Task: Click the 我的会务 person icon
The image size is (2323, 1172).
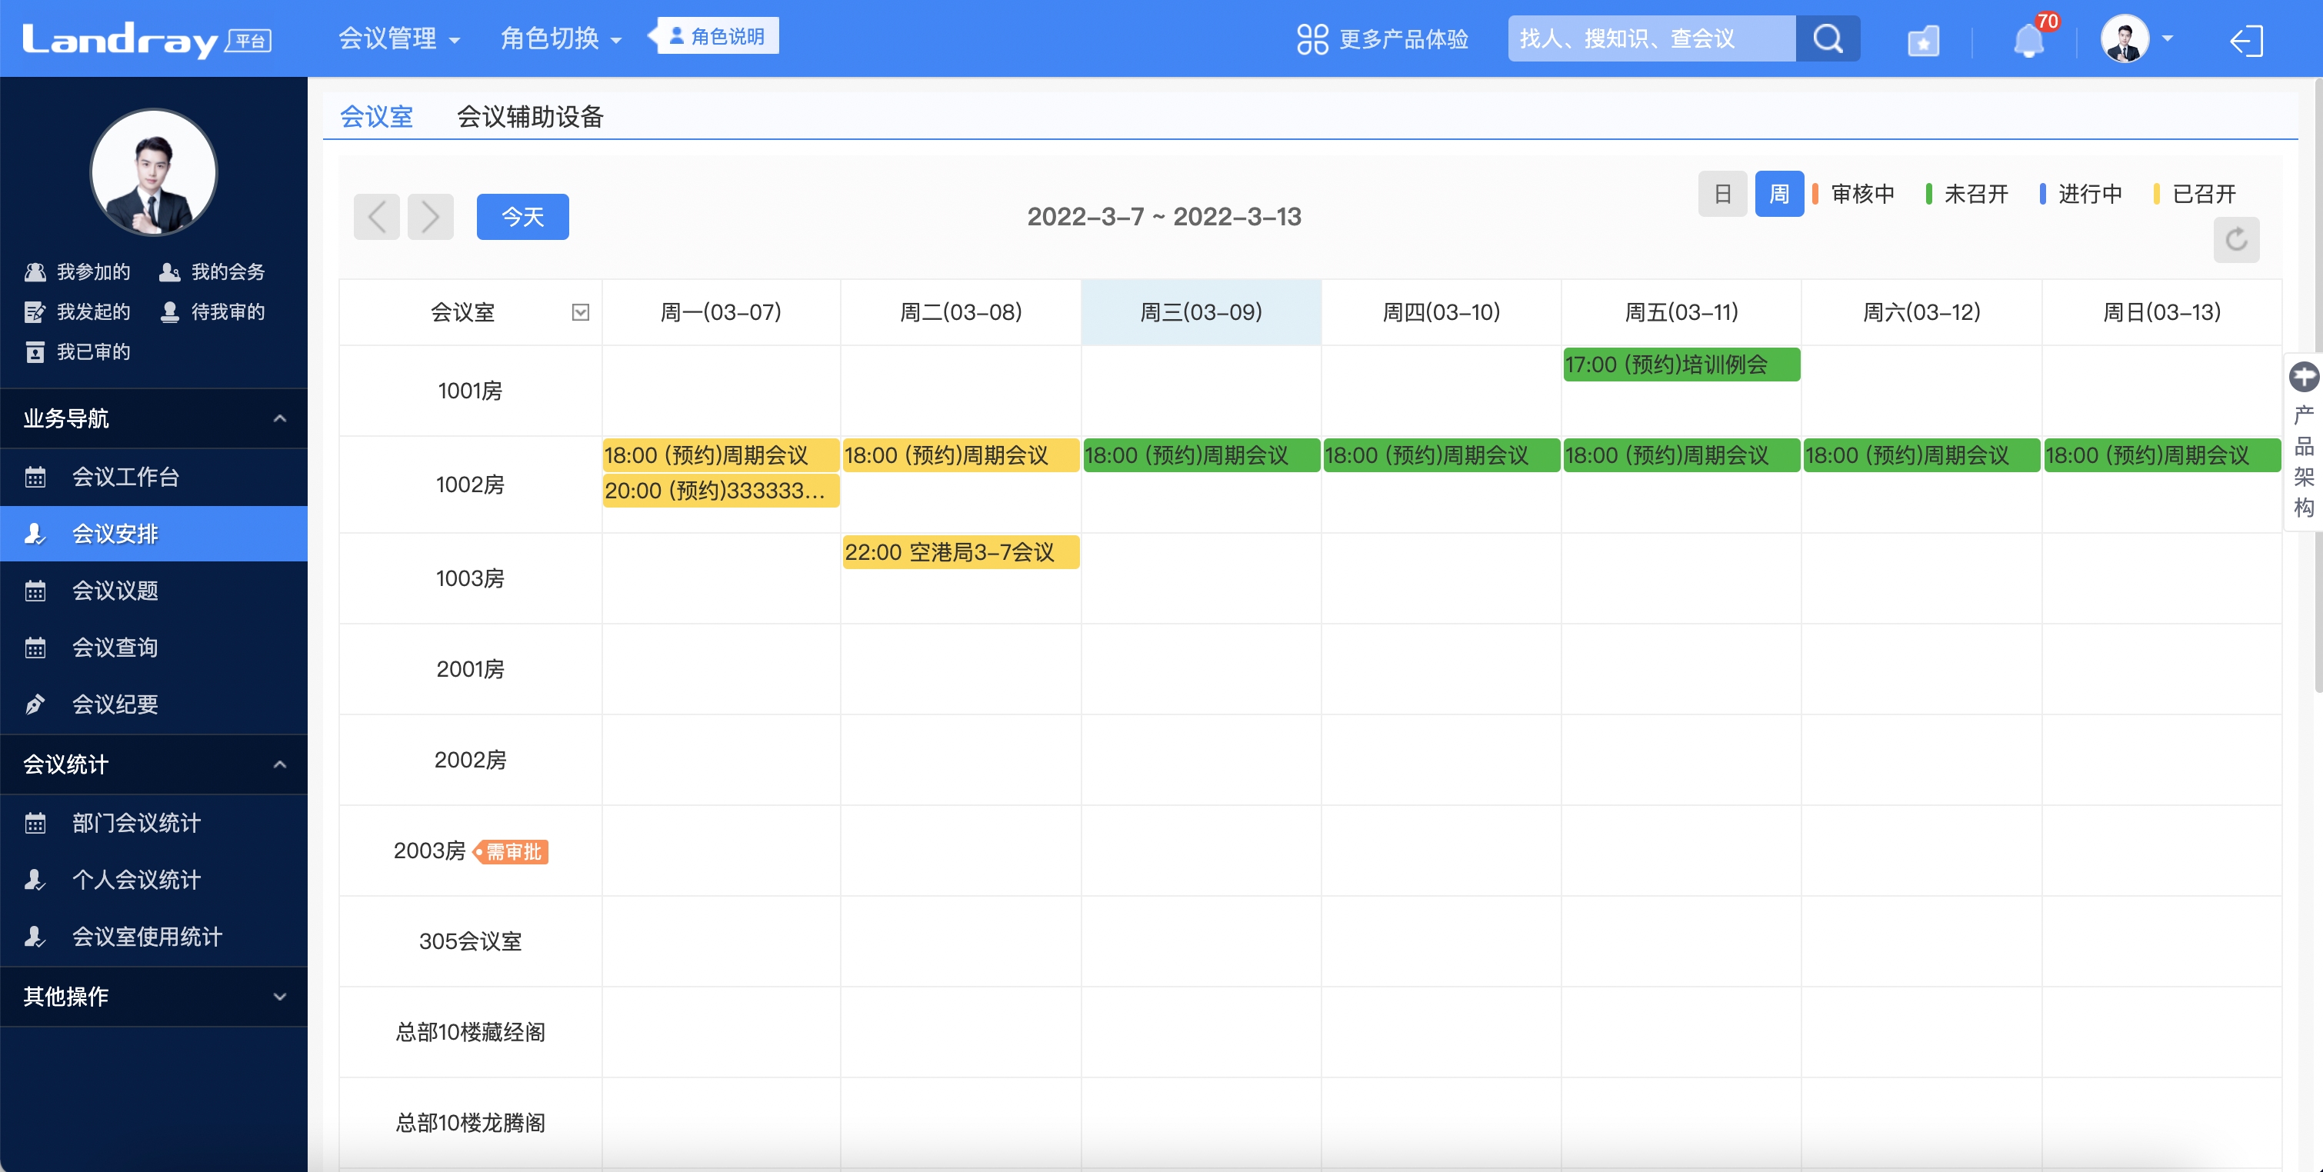Action: click(169, 271)
